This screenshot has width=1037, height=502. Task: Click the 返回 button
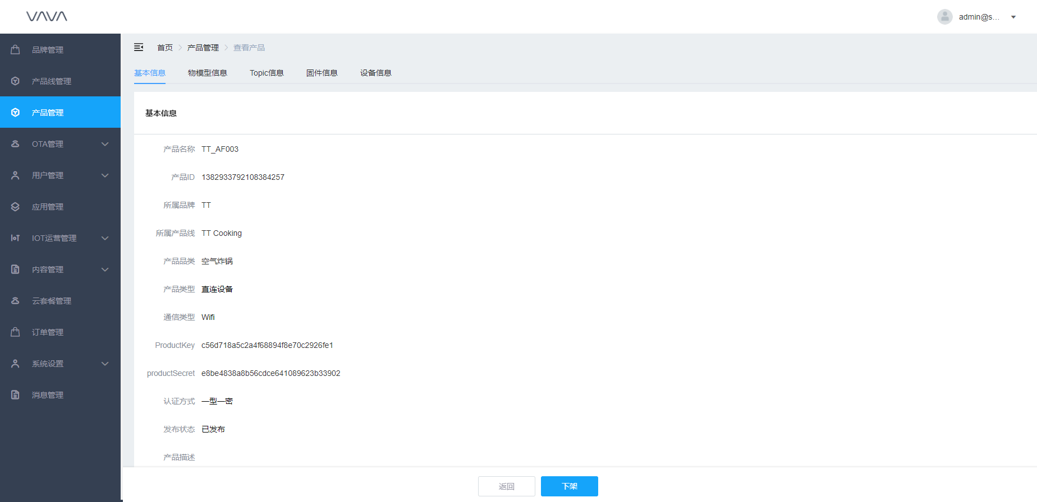tap(507, 486)
